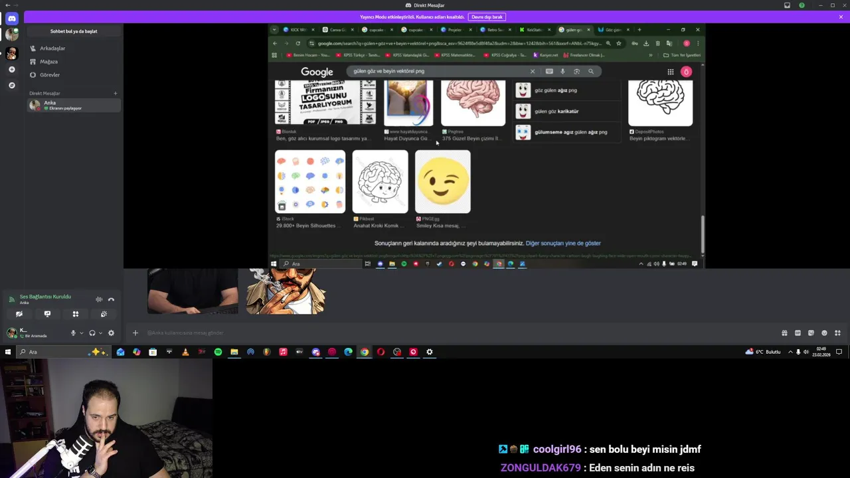Click smoking man avatar call tile
Viewport: 850px width, 478px height.
click(286, 291)
